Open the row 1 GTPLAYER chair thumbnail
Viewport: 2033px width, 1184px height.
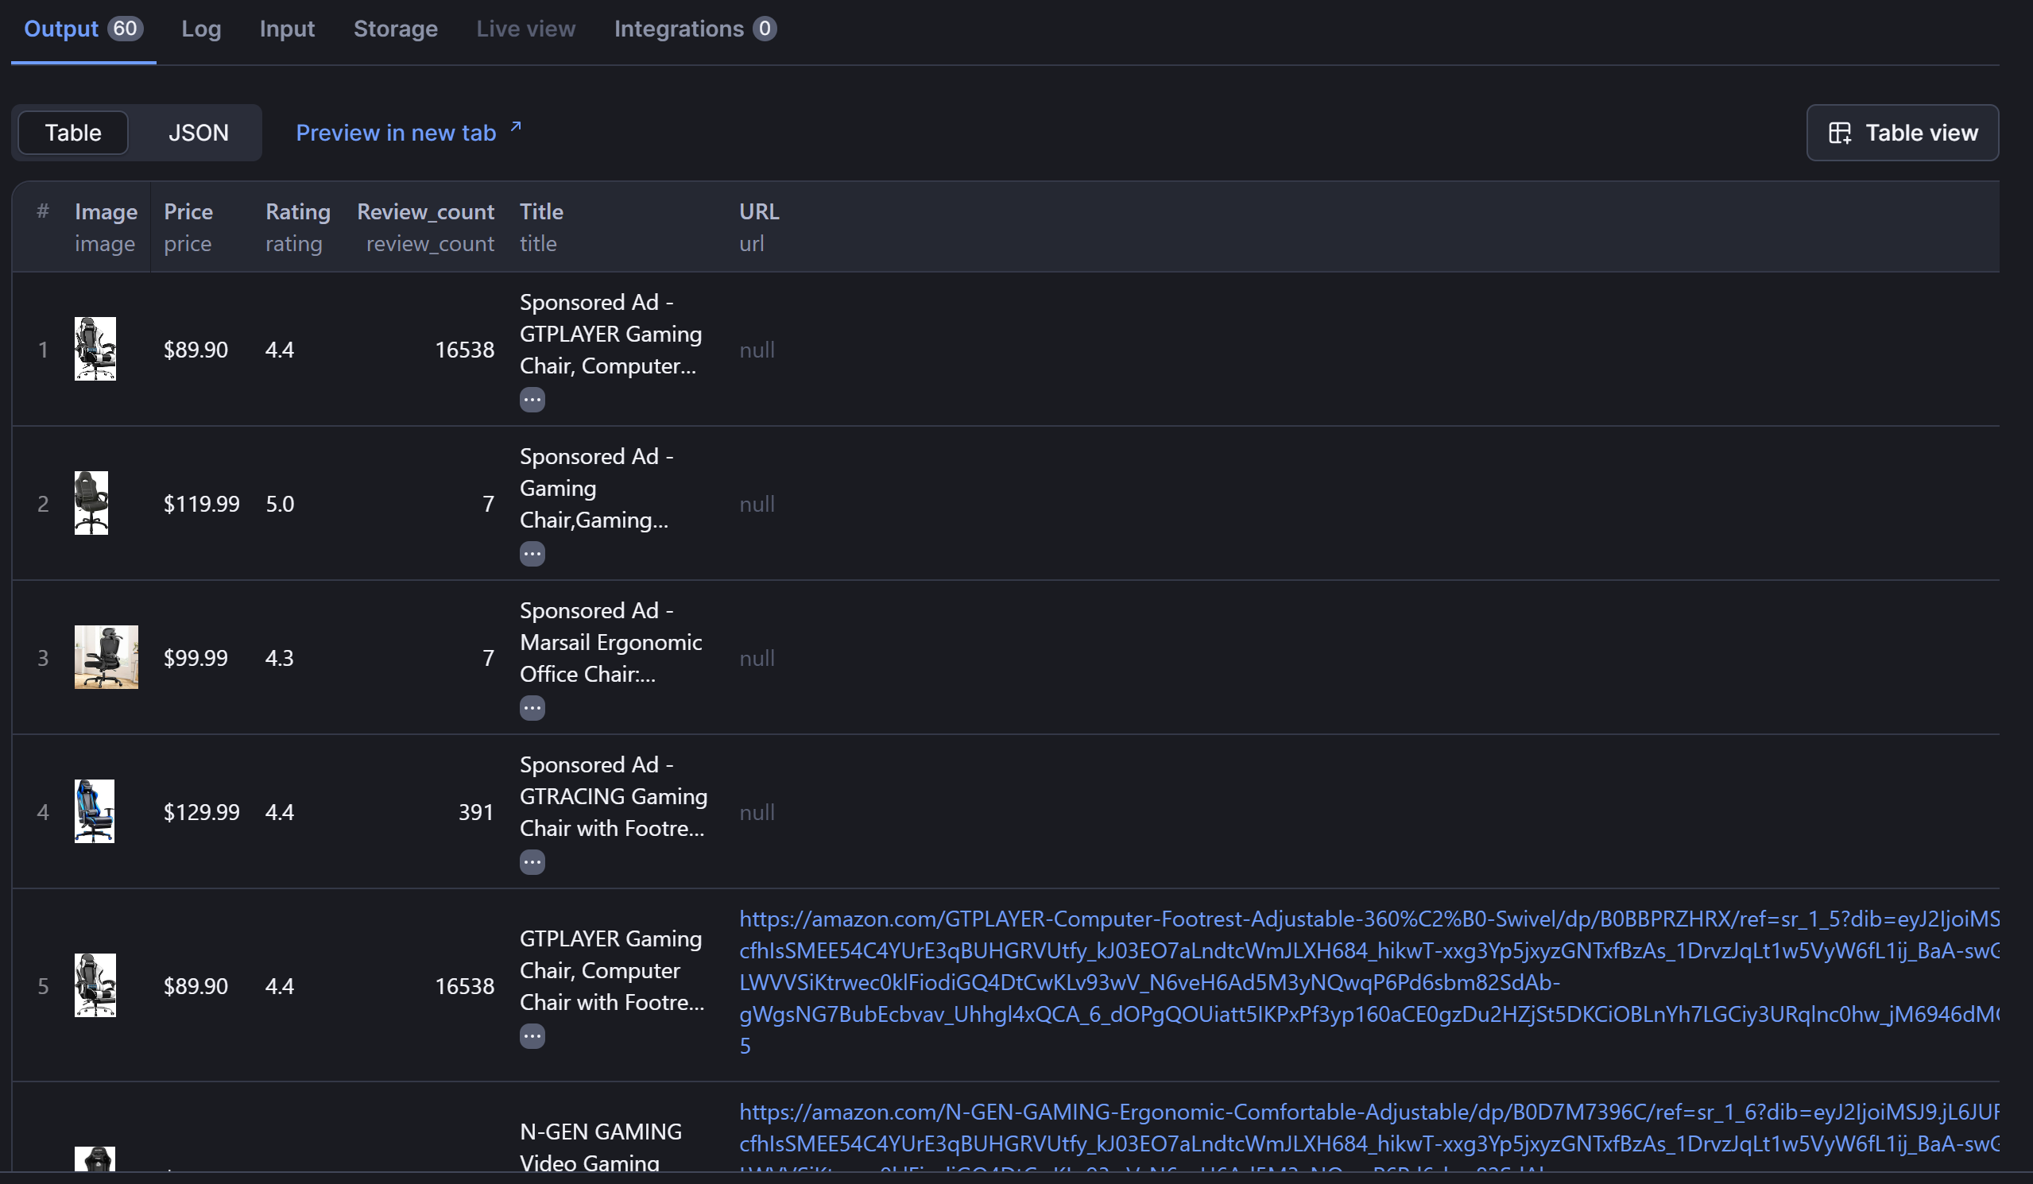[95, 348]
